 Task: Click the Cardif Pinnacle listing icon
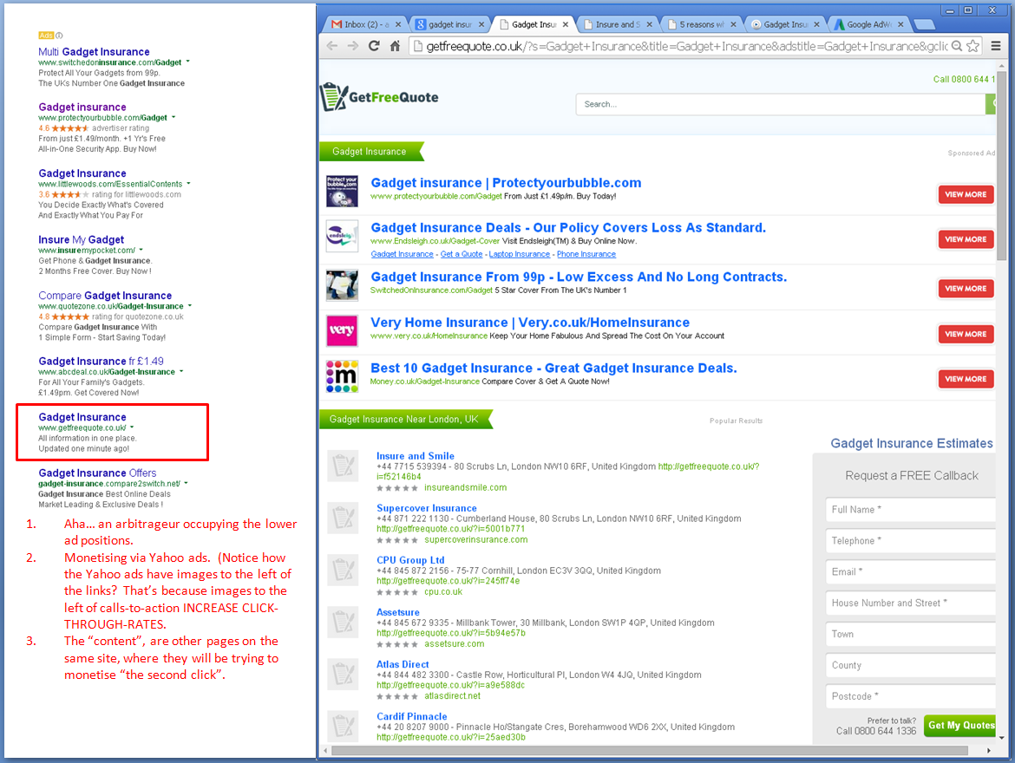[x=343, y=726]
